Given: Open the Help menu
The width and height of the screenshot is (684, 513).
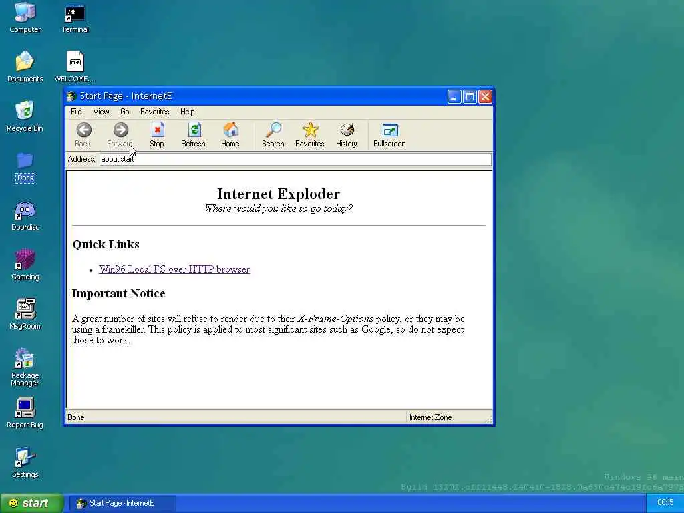Looking at the screenshot, I should [x=188, y=112].
